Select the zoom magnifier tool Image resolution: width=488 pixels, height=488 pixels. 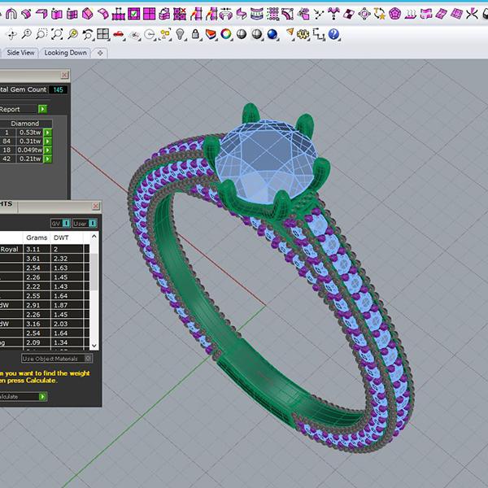coord(26,34)
